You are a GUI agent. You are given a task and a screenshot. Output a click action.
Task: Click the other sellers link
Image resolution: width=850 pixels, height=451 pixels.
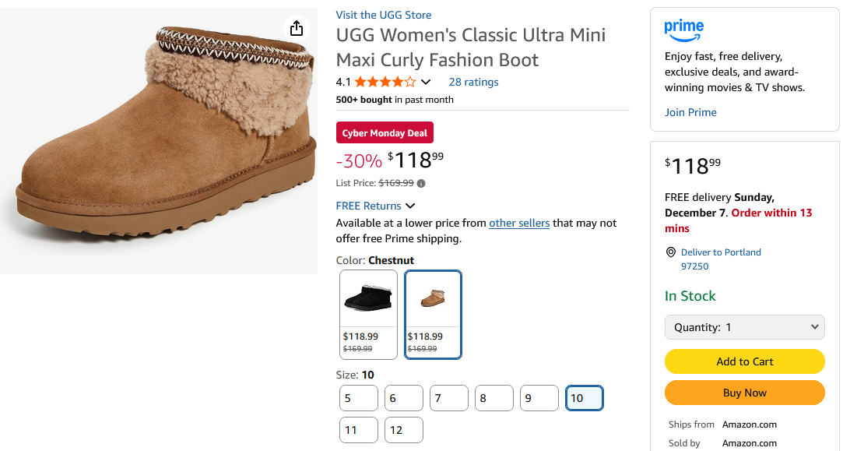coord(519,223)
